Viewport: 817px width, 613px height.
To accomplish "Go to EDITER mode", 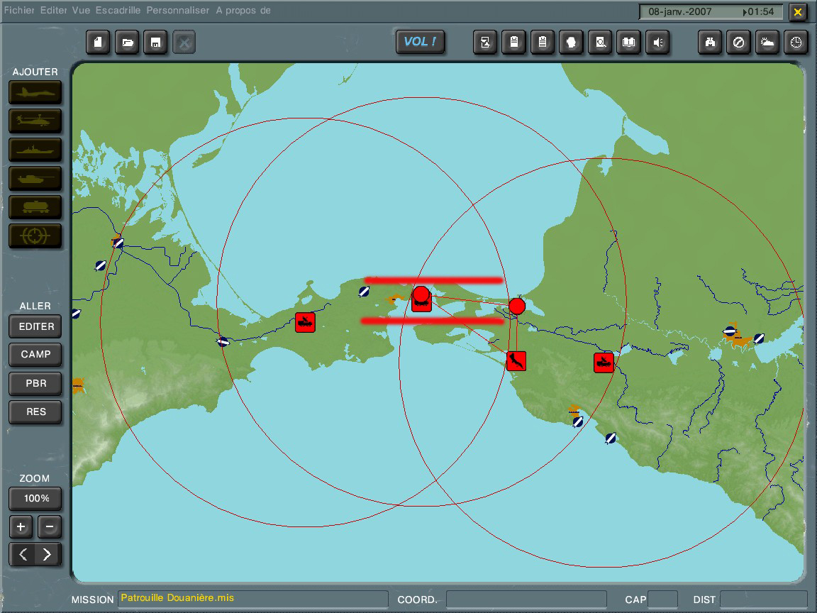I will click(x=35, y=327).
